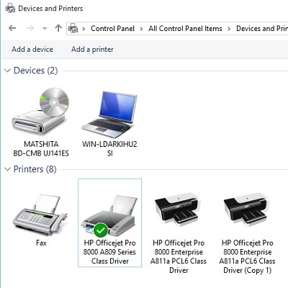Collapse the Devices (2) group
Screen dimensions: 288x288
[x=8, y=71]
